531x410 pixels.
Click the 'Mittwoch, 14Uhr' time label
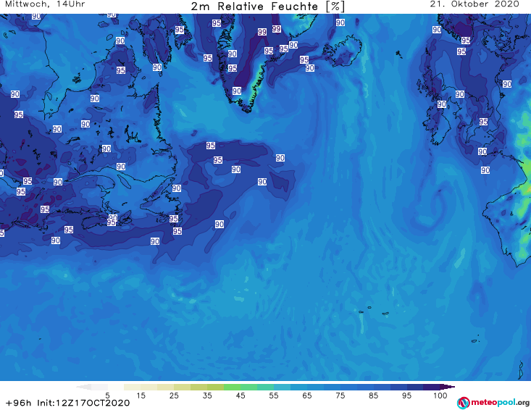pos(45,4)
